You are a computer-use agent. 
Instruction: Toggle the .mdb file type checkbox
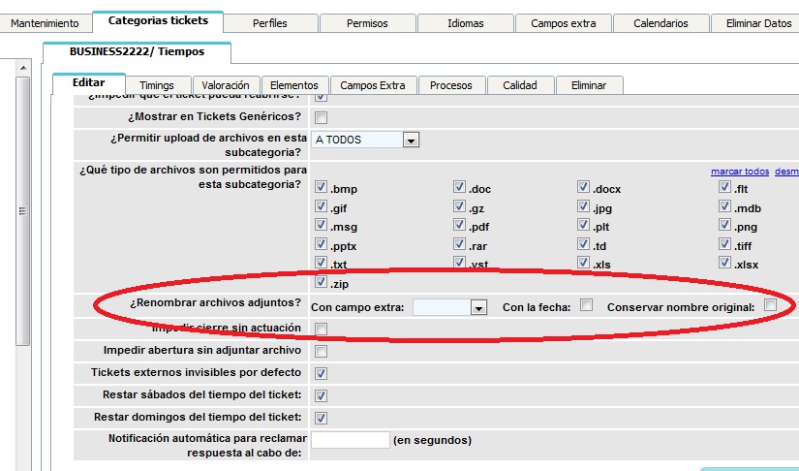[724, 205]
